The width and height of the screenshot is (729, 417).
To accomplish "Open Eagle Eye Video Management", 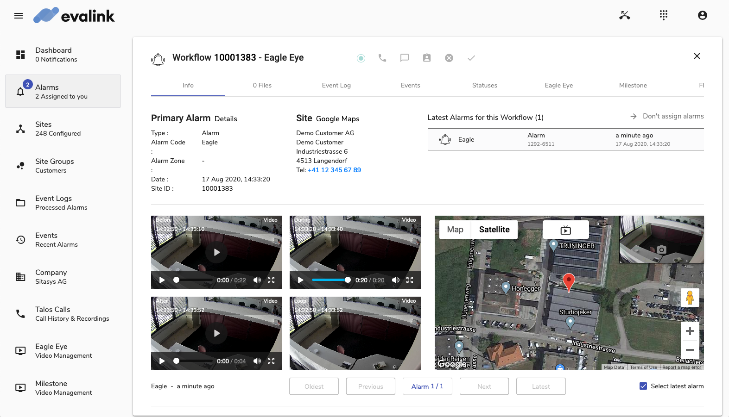I will pos(63,350).
